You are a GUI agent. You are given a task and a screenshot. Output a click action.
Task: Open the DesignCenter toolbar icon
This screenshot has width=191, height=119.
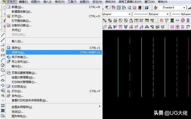click(x=119, y=7)
